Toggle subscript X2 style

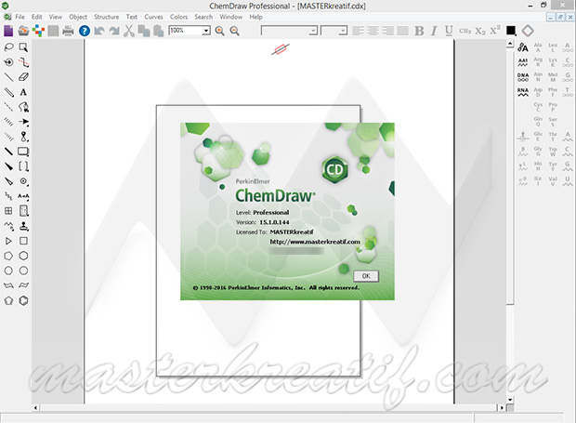(480, 31)
